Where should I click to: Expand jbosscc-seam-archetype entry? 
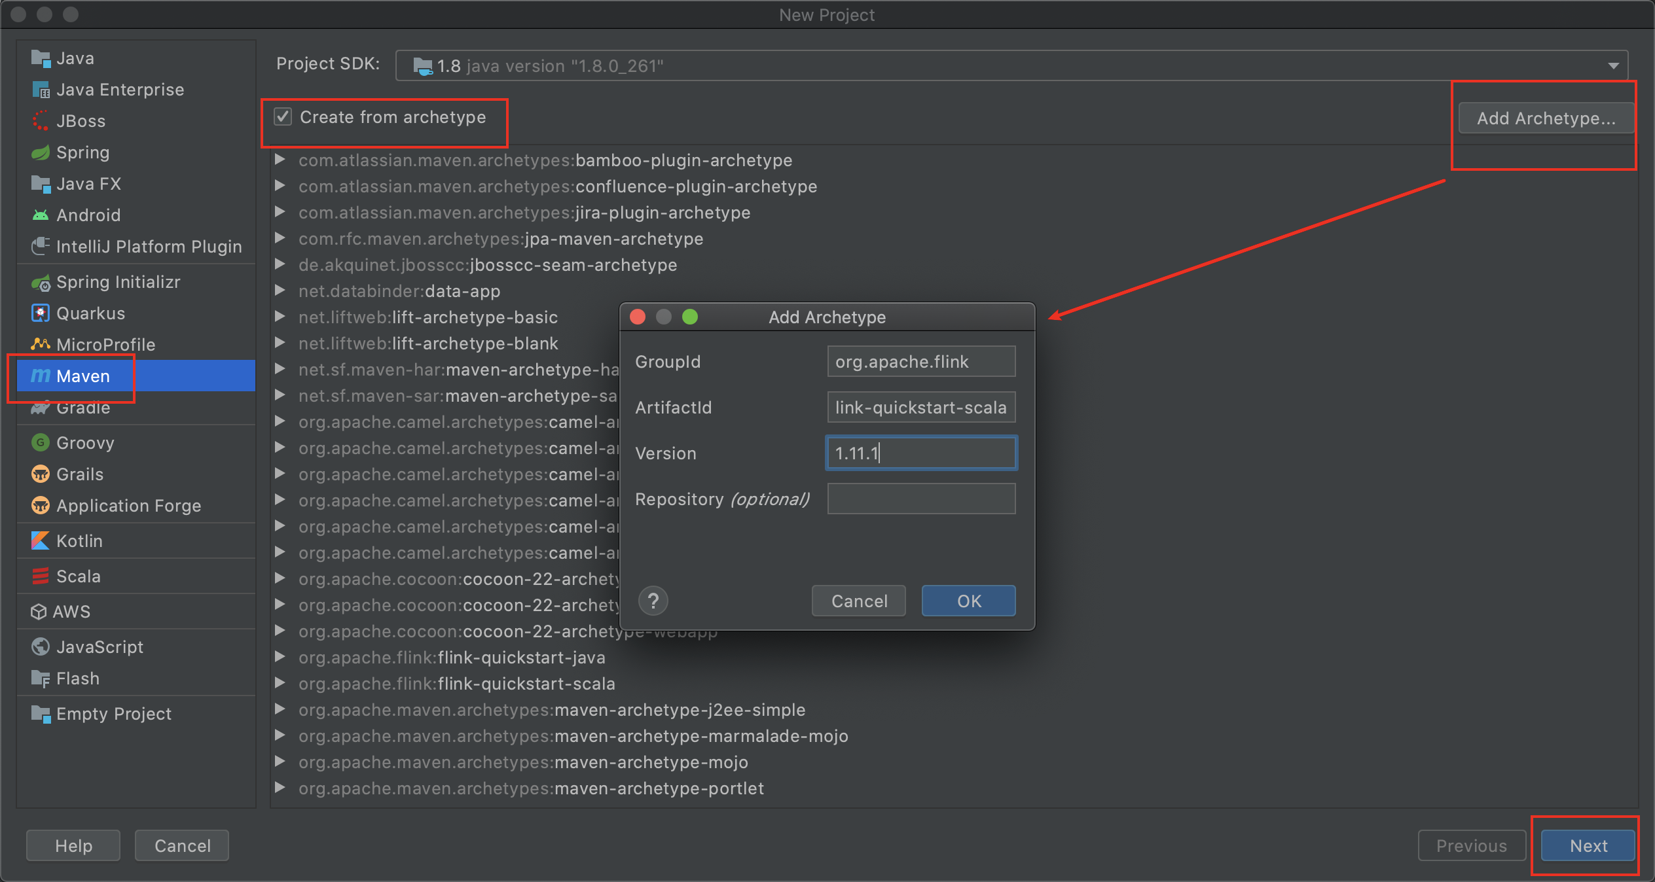pyautogui.click(x=280, y=264)
